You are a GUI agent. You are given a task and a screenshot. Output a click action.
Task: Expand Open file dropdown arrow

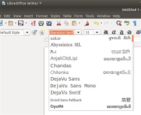point(15,23)
